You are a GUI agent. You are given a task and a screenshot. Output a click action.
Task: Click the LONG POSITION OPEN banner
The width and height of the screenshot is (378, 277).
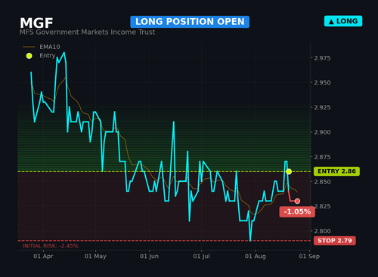[190, 22]
